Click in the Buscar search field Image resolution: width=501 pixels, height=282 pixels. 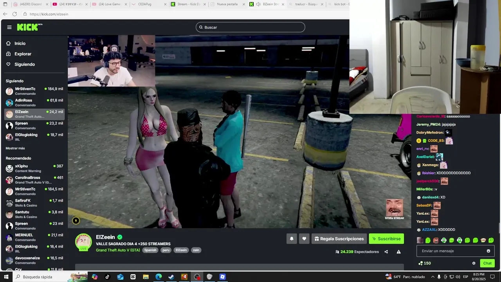pos(250,27)
